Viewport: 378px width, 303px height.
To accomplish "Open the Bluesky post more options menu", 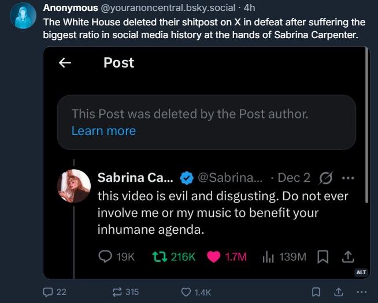I will coord(362,292).
